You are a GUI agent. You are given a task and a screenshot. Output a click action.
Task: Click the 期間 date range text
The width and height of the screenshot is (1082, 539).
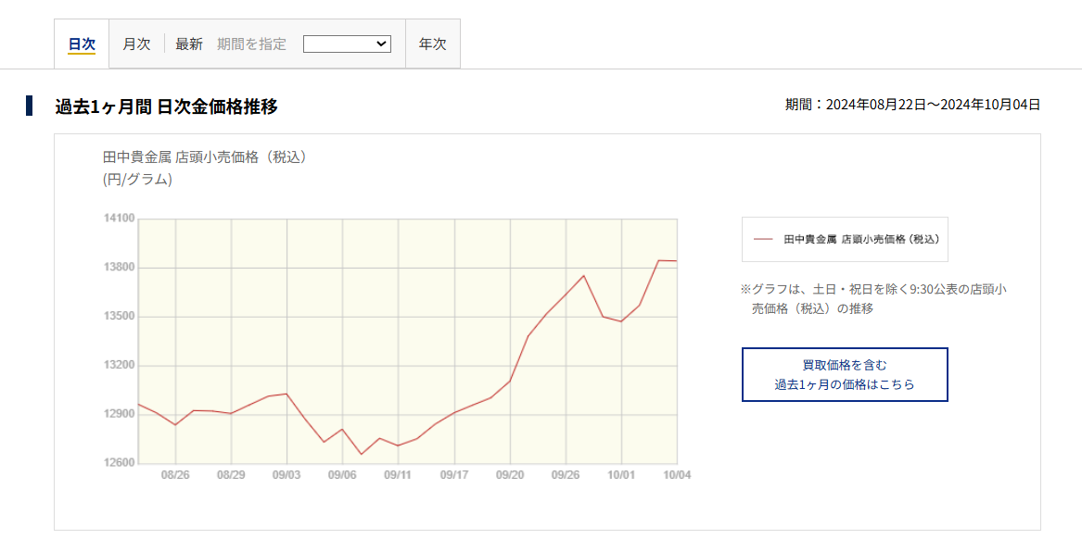(912, 105)
